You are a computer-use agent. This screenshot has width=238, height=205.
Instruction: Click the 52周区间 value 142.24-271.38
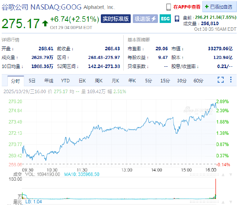(104, 66)
